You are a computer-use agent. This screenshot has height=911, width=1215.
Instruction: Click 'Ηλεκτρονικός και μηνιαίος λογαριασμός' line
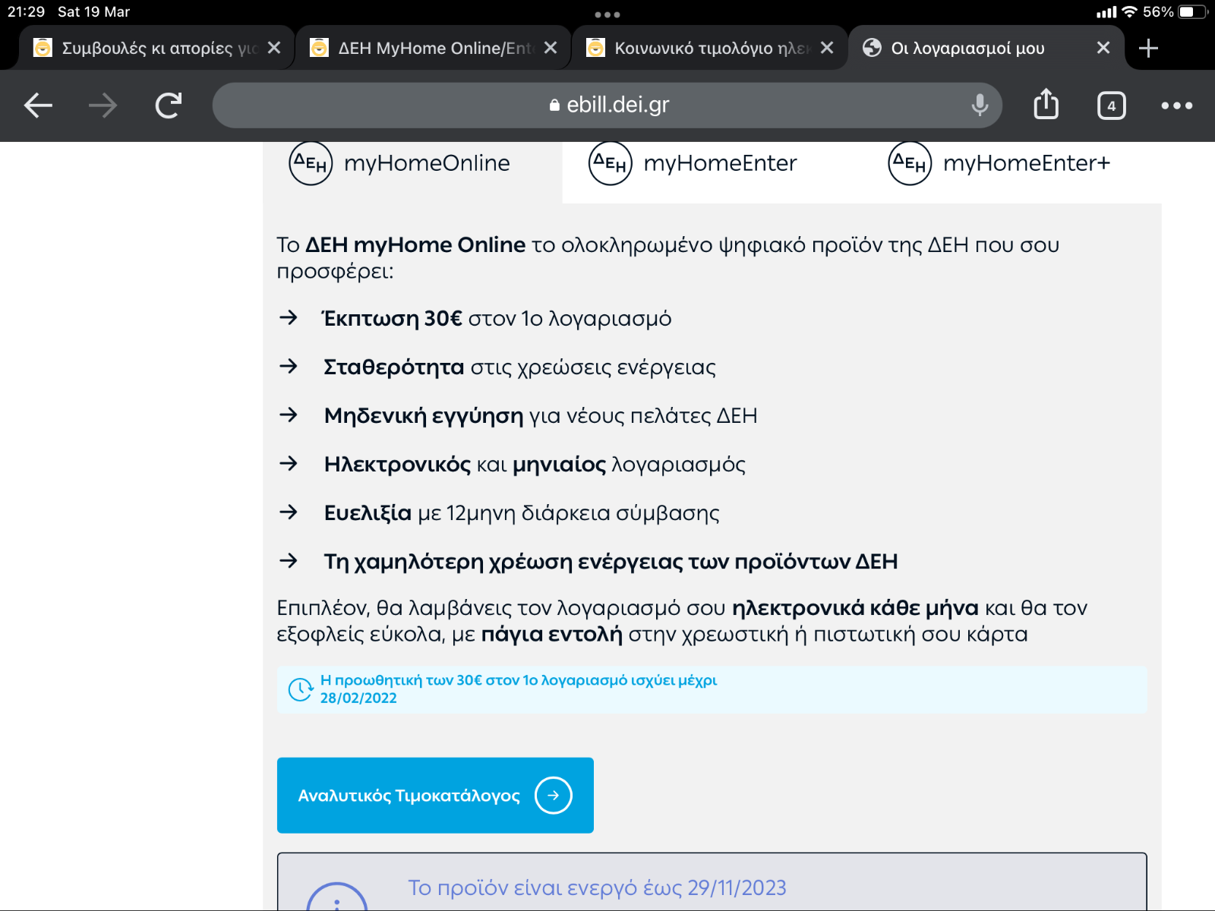535,464
